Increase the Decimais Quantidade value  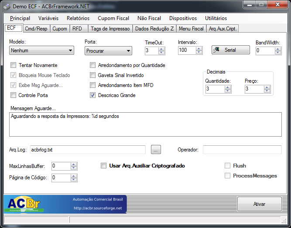pyautogui.click(x=228, y=87)
